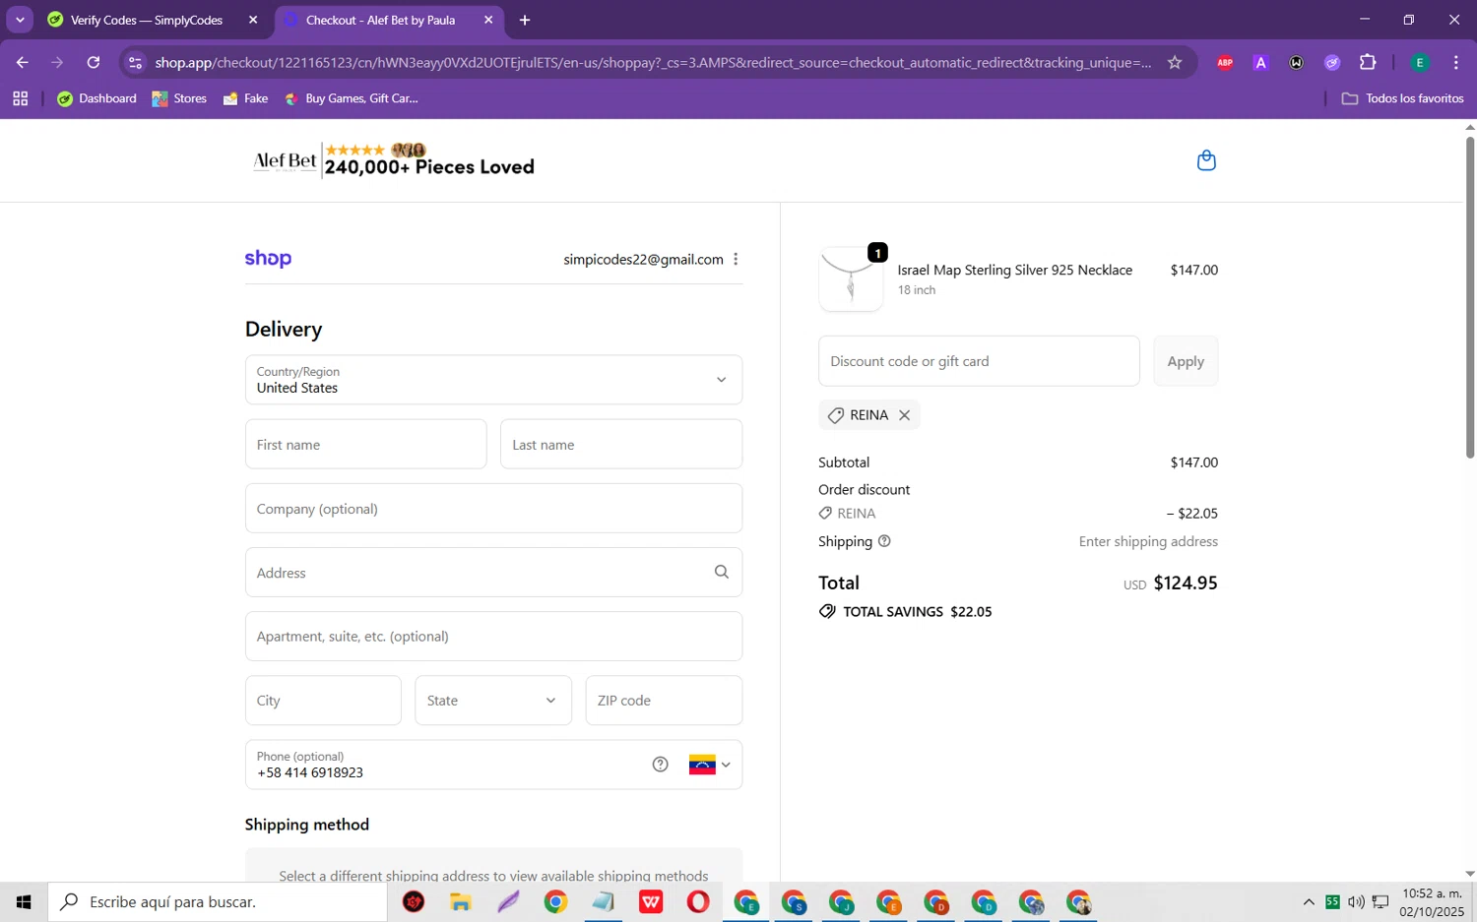The image size is (1477, 922).
Task: Show hidden system tray icons
Action: pos(1309,901)
